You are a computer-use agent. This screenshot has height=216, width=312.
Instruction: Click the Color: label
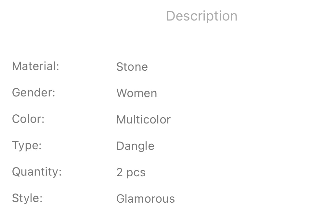pos(28,119)
